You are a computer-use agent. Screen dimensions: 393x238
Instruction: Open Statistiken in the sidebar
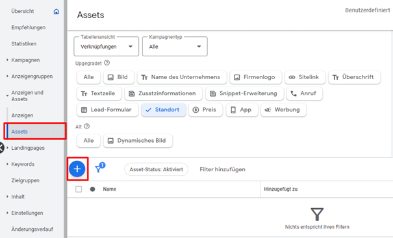[24, 44]
